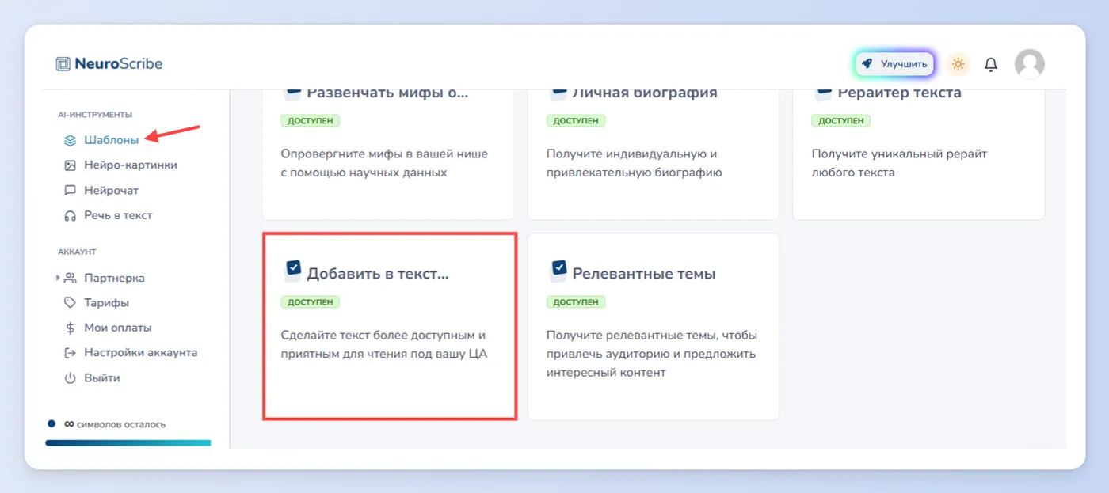Viewport: 1109px width, 493px height.
Task: Open the Добавить в текст... template title
Action: click(x=377, y=274)
